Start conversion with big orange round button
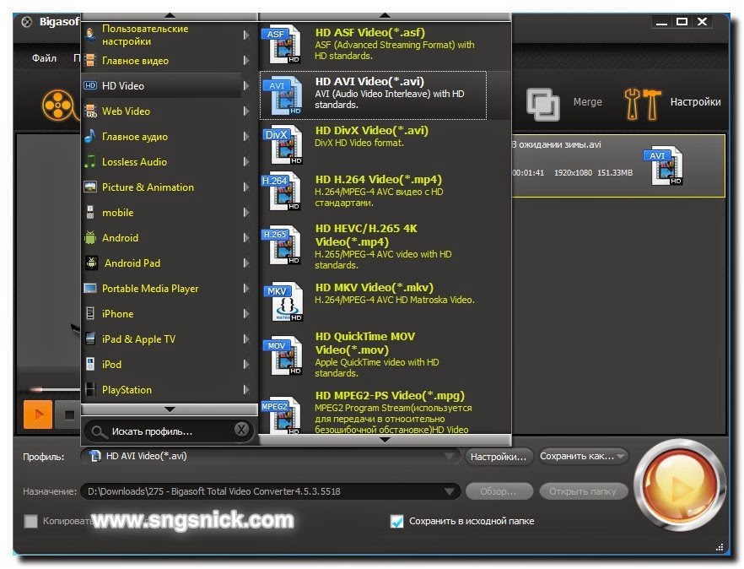This screenshot has width=744, height=569. [x=680, y=485]
